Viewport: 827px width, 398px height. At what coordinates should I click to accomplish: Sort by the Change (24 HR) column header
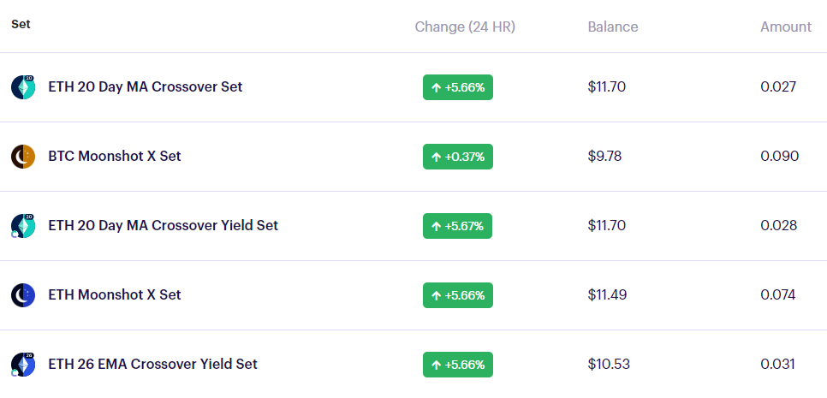tap(465, 27)
